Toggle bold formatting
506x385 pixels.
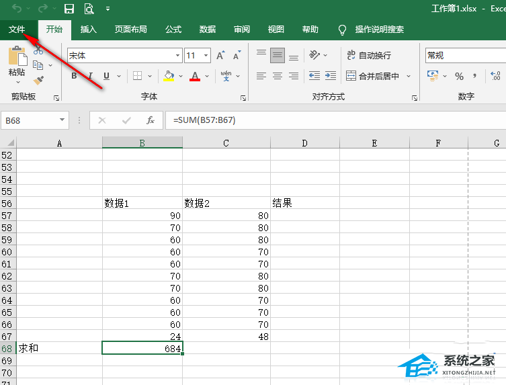pos(74,76)
